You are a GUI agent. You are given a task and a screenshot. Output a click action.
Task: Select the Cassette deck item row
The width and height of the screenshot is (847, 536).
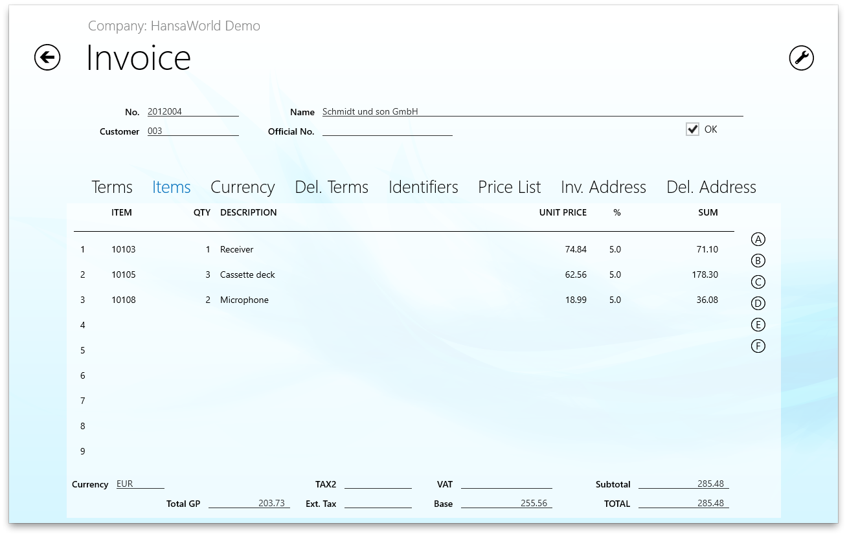tap(247, 274)
